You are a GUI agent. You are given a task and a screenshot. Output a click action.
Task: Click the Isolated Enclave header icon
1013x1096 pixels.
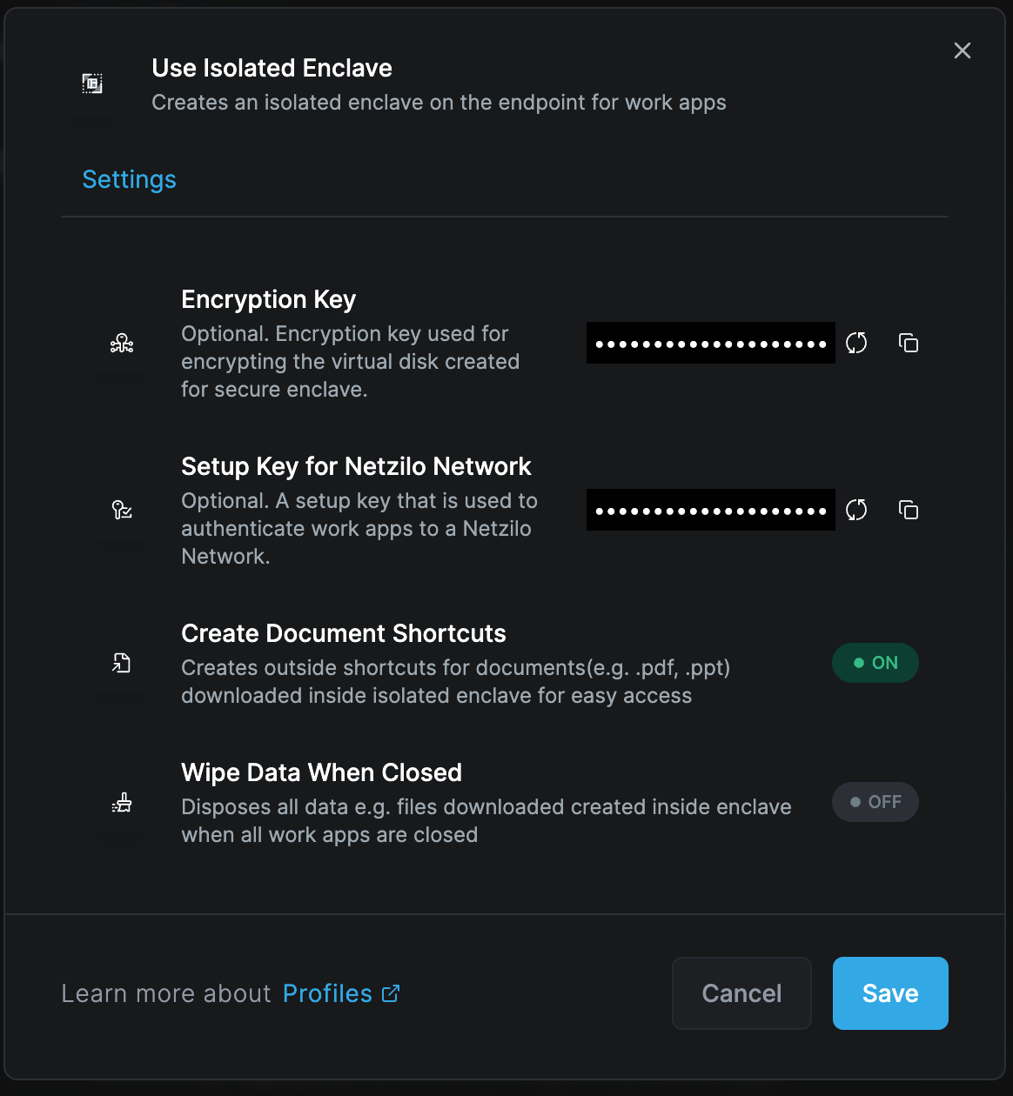tap(92, 84)
